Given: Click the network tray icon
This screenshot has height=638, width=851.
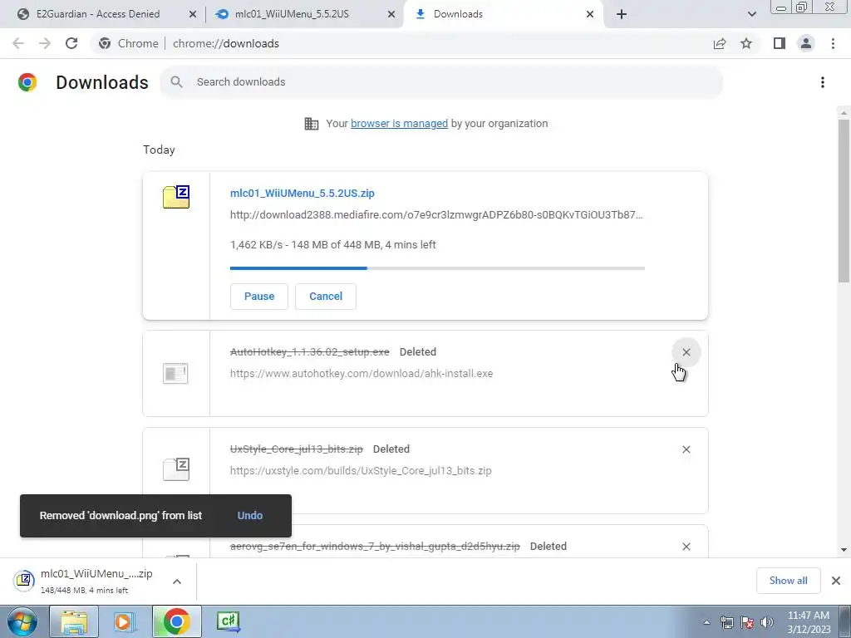Looking at the screenshot, I should pyautogui.click(x=726, y=622).
